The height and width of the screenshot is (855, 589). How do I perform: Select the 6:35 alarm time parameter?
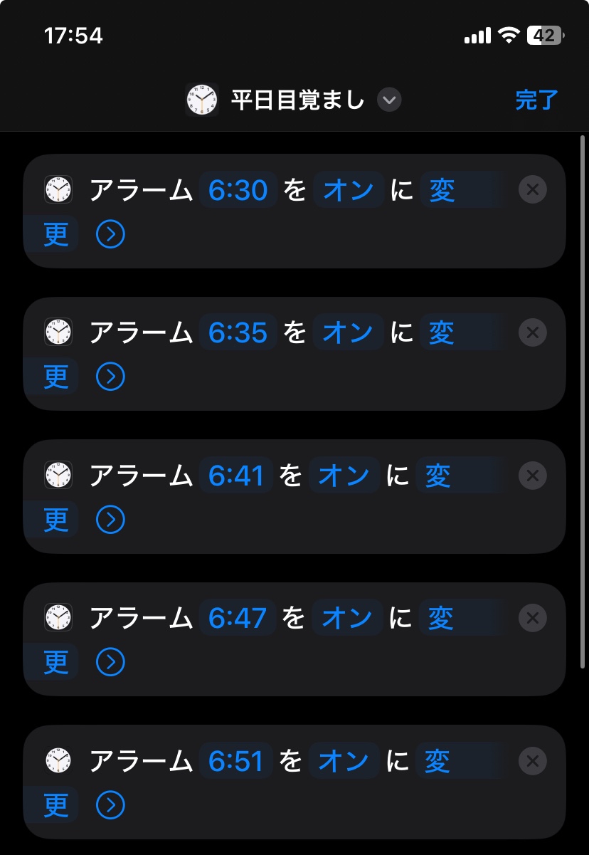click(238, 332)
